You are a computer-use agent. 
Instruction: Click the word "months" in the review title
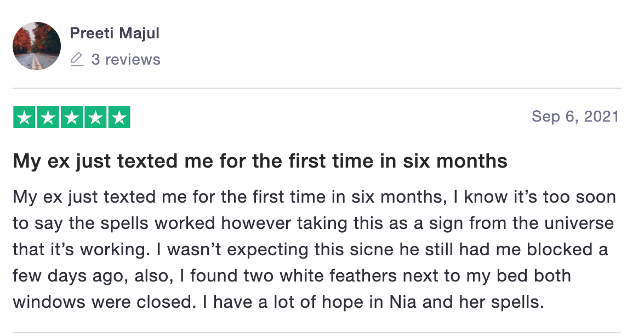tap(472, 162)
